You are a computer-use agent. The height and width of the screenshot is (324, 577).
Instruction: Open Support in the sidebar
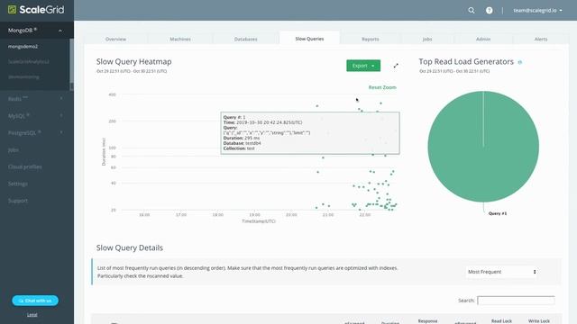tap(18, 201)
